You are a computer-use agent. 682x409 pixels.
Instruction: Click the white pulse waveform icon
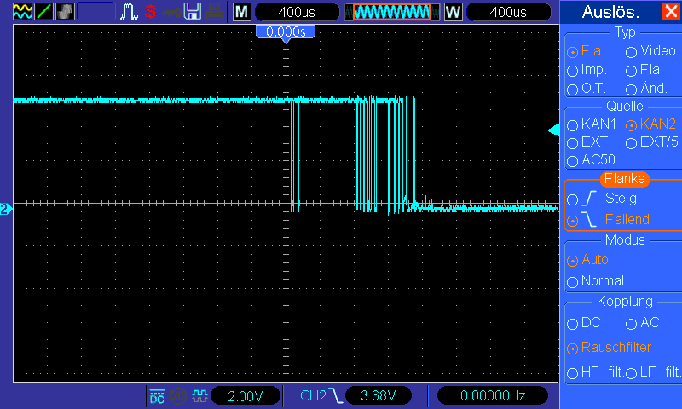tap(130, 12)
